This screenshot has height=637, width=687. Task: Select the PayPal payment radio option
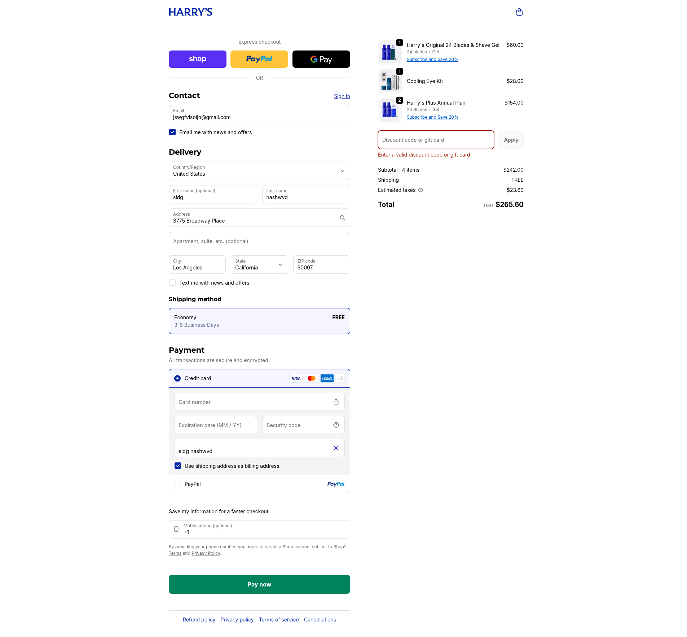[x=177, y=484]
